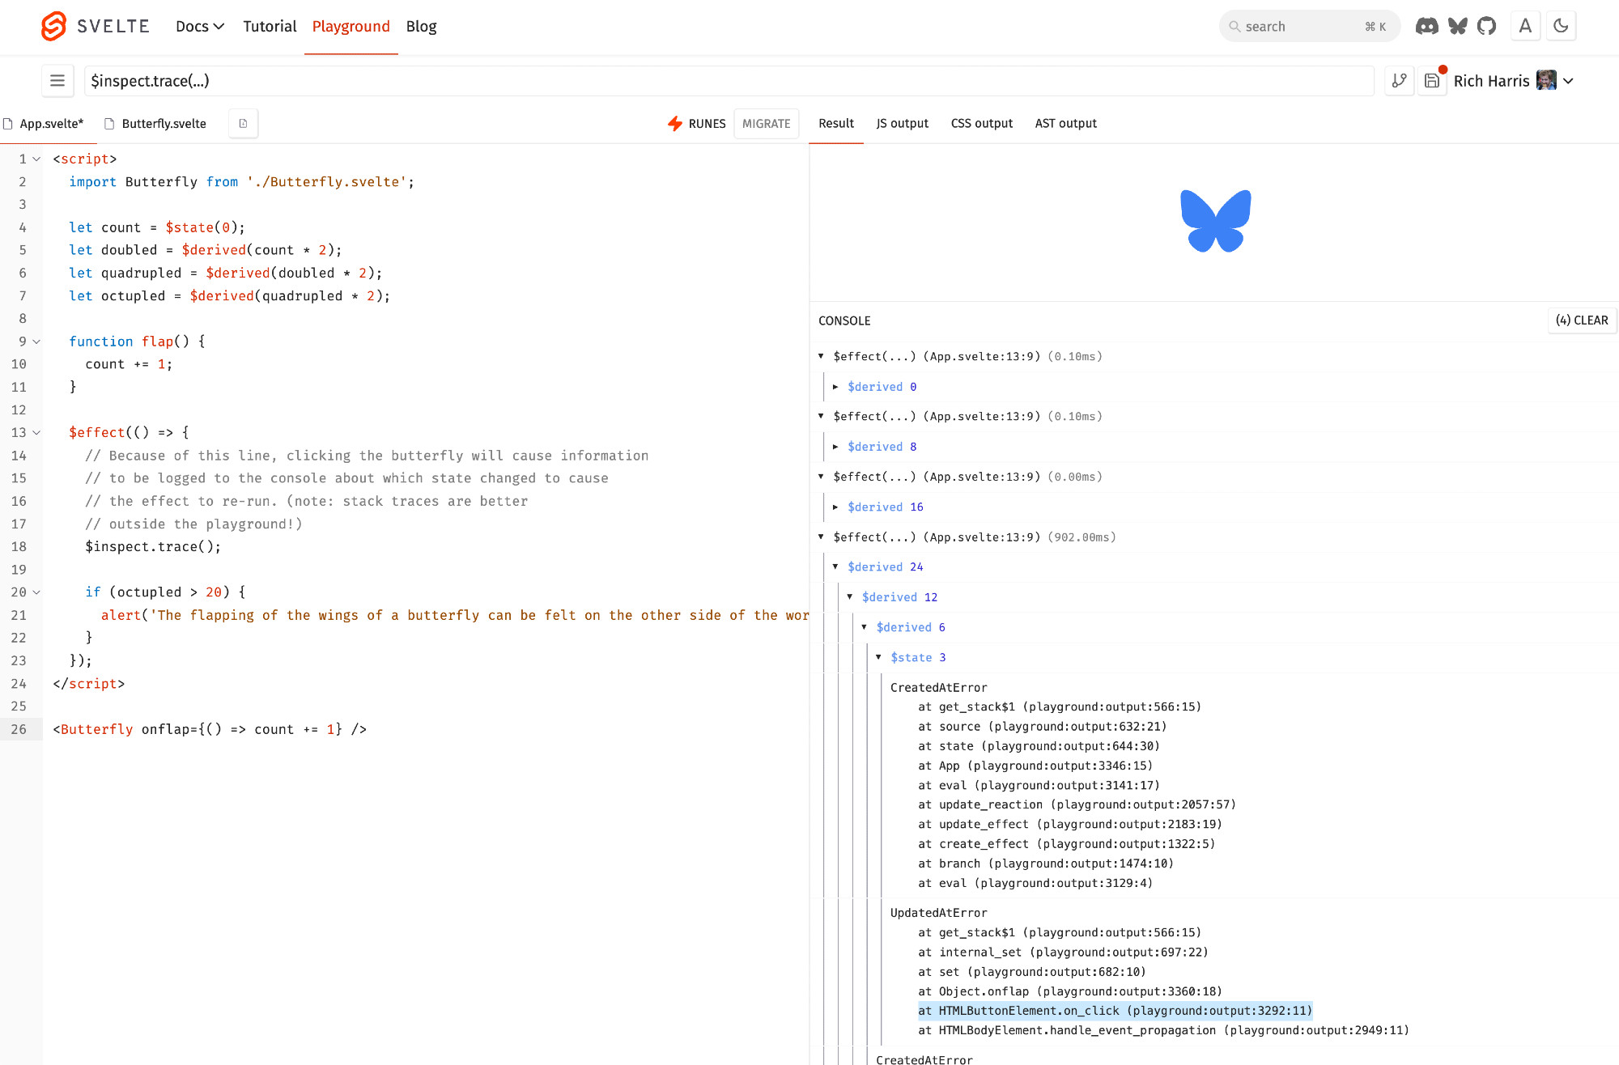
Task: Open the Playground nav item
Action: coord(351,27)
